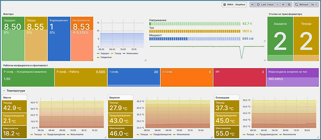Open the 5s refresh interval dropdown
Screen dimensions: 321x140
pos(314,4)
